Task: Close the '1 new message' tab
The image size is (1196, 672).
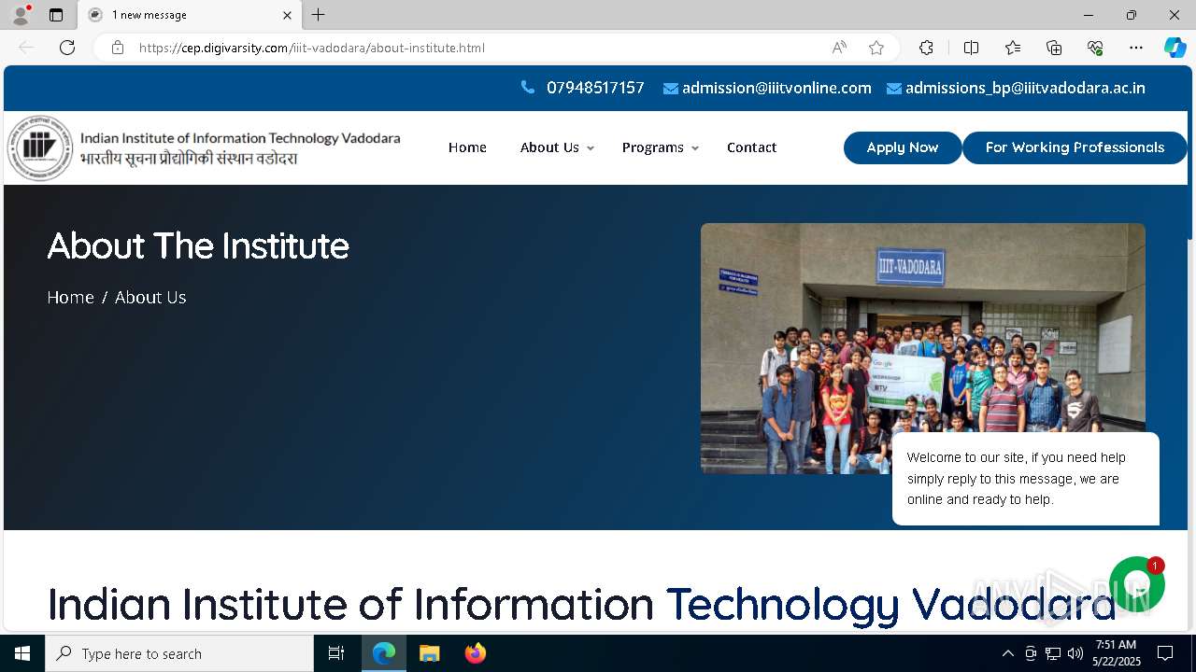Action: [287, 15]
